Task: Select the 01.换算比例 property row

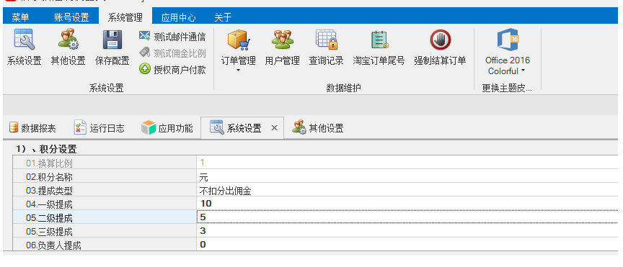Action: click(316, 163)
